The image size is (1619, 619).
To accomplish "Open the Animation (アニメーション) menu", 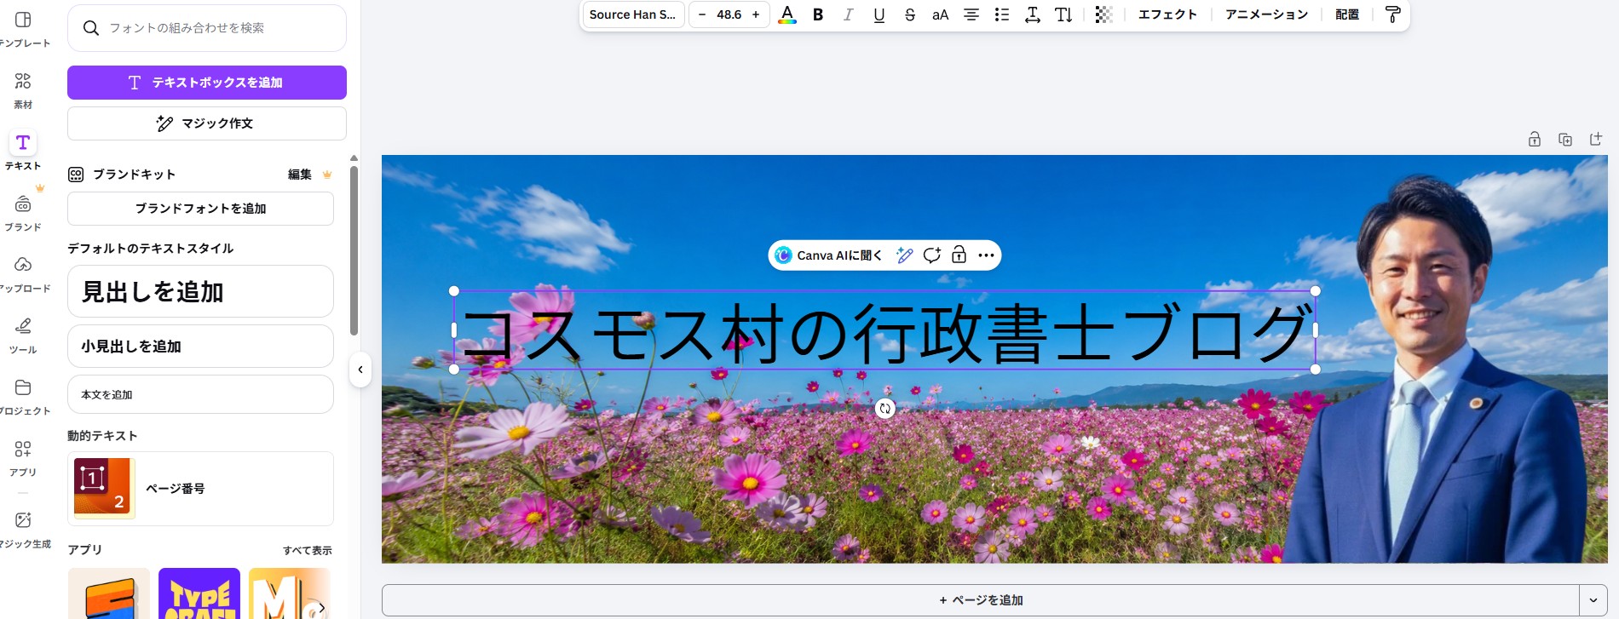I will coord(1266,14).
